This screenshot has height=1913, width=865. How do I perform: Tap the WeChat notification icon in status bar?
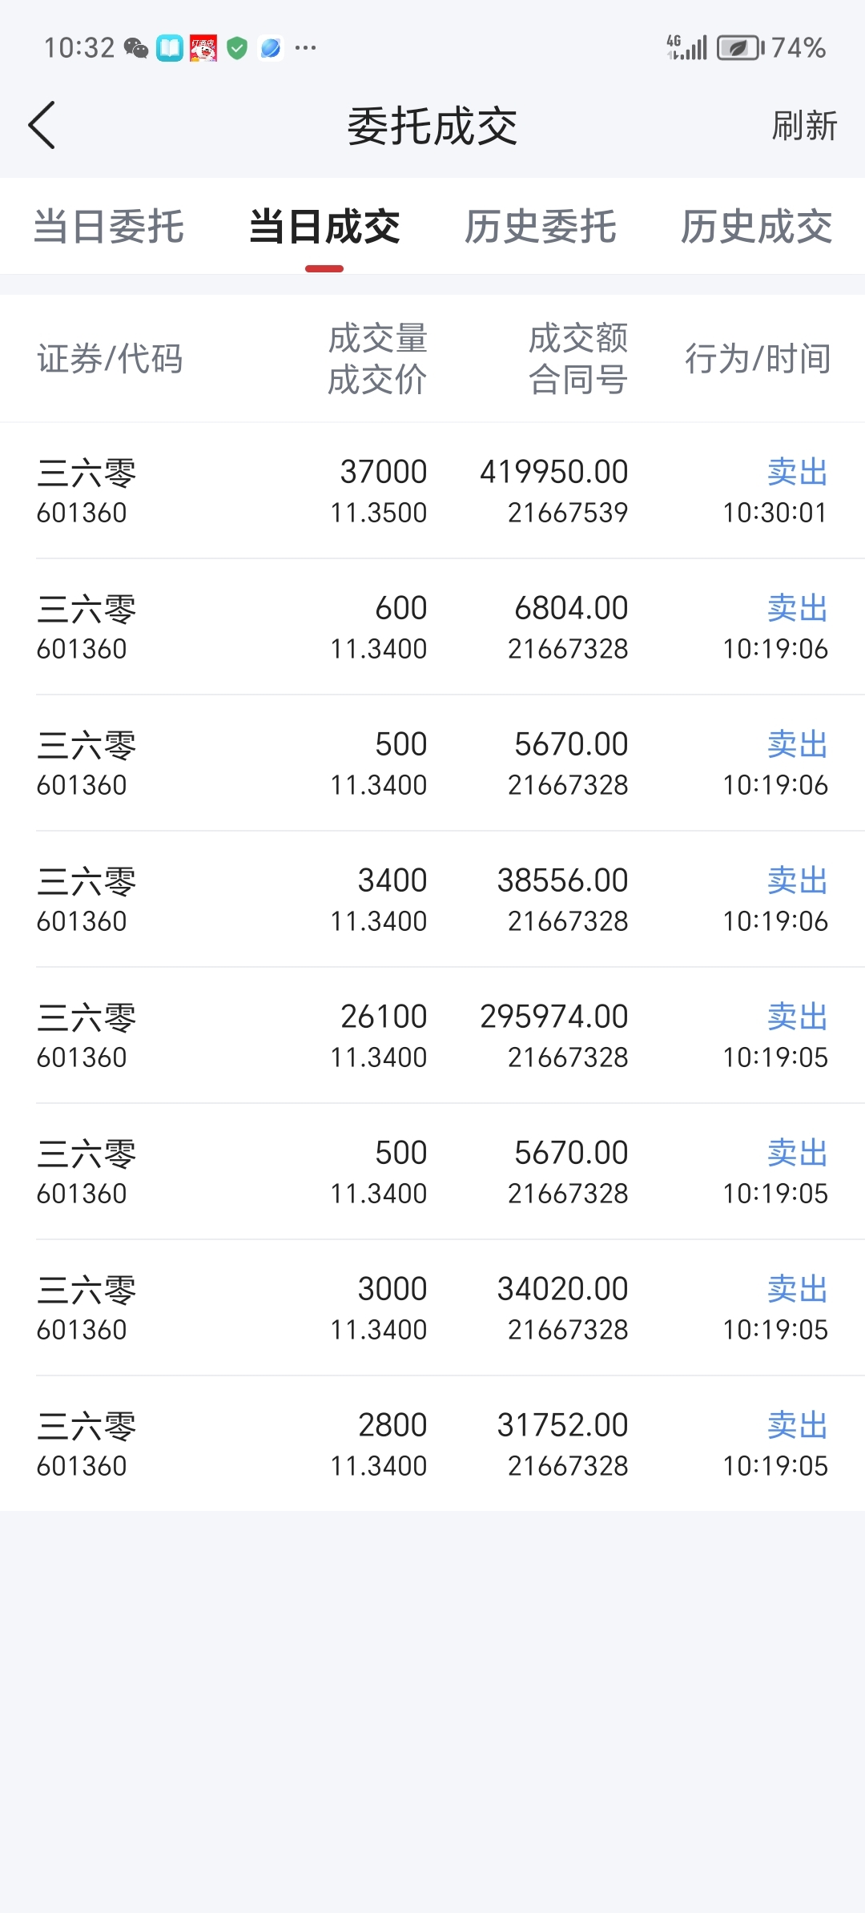pyautogui.click(x=136, y=48)
